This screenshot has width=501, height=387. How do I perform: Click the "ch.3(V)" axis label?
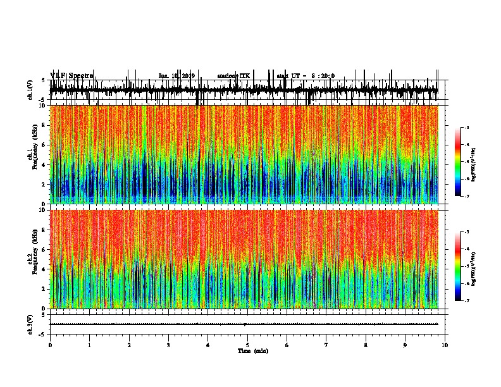(x=30, y=324)
